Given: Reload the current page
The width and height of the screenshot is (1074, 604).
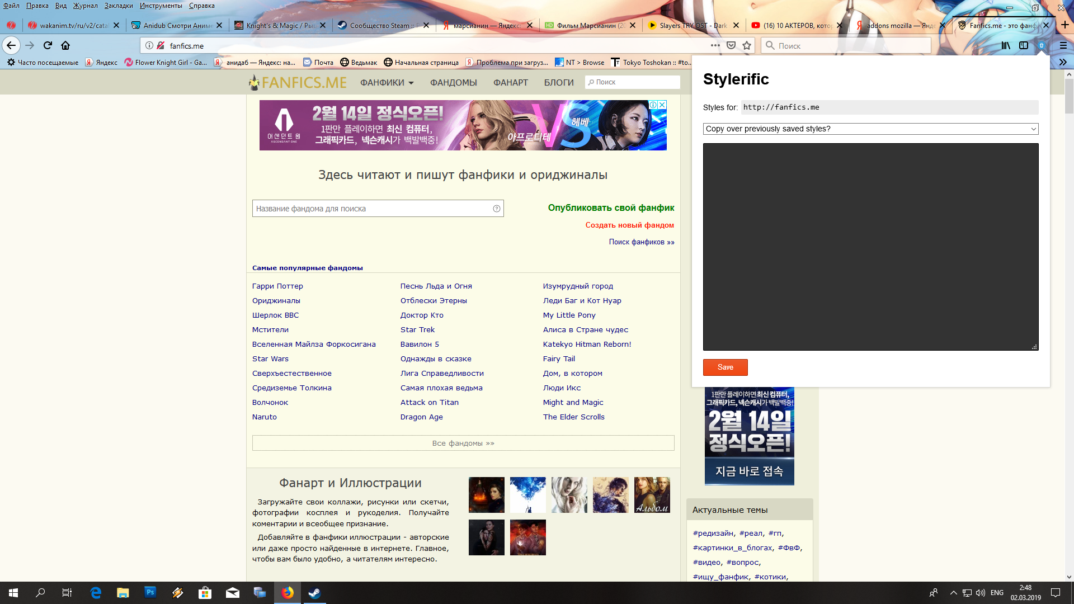Looking at the screenshot, I should coord(48,45).
